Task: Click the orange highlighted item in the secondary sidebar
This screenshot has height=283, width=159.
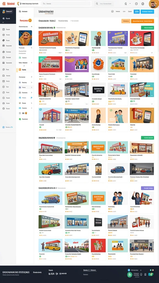Action: (25, 70)
